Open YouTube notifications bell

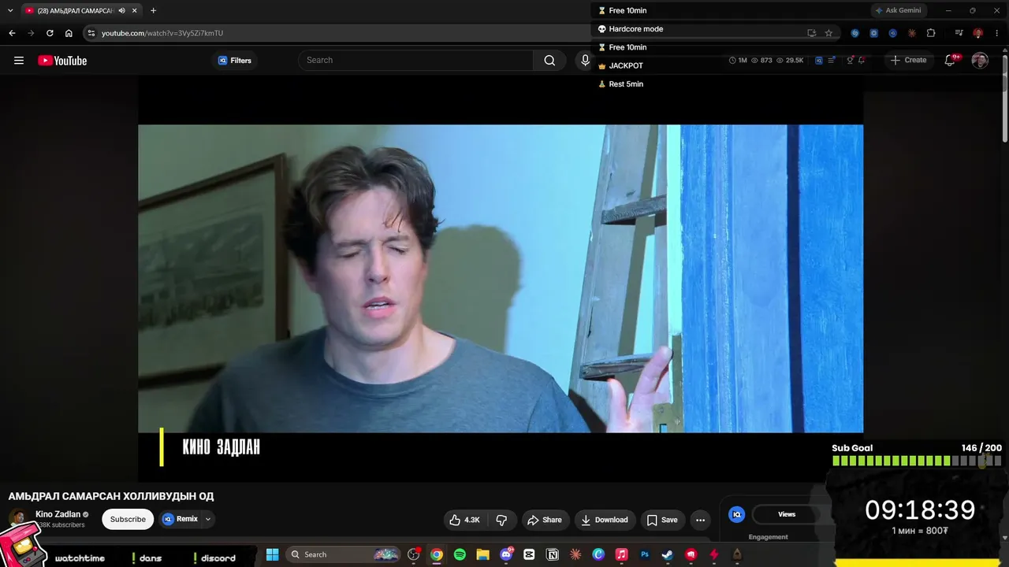point(951,61)
